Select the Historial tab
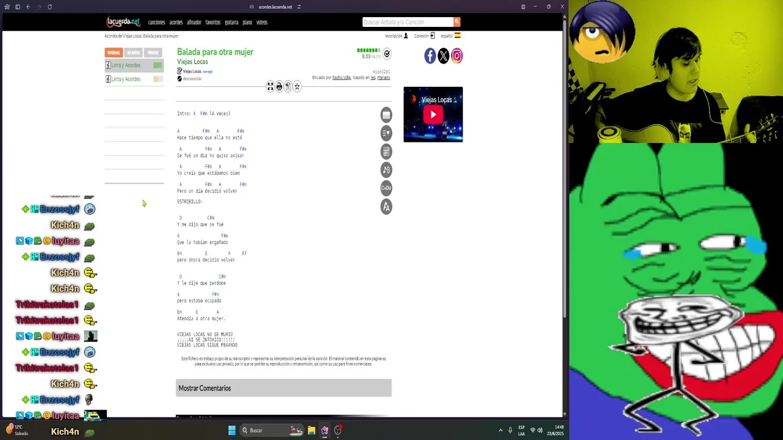Image resolution: width=783 pixels, height=440 pixels. [x=153, y=53]
